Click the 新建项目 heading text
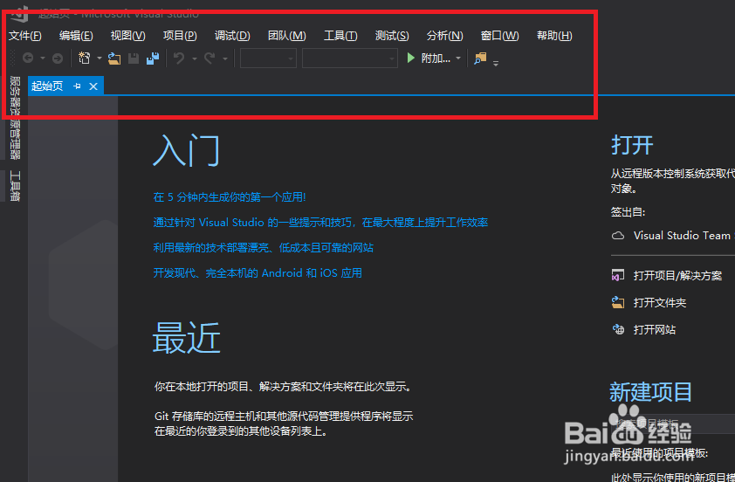735x482 pixels. [650, 391]
